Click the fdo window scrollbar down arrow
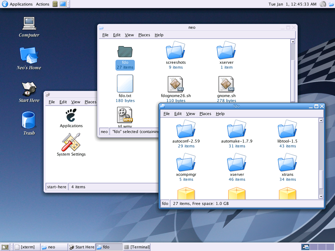 (321, 196)
